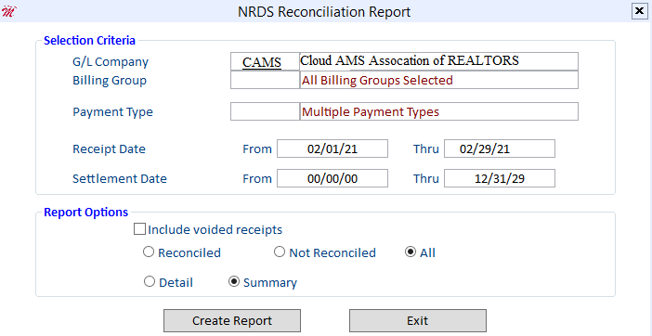Select the Not Reconciled radio option
The height and width of the screenshot is (336, 652).
tap(280, 252)
